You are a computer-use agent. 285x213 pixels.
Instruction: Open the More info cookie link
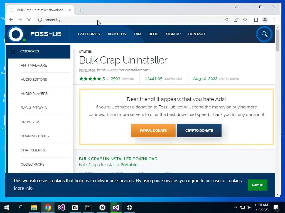pyautogui.click(x=23, y=188)
